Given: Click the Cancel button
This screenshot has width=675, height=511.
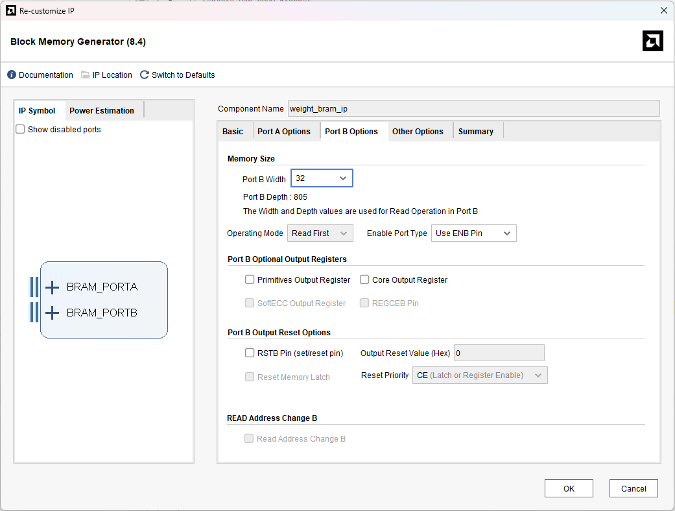Looking at the screenshot, I should point(634,488).
